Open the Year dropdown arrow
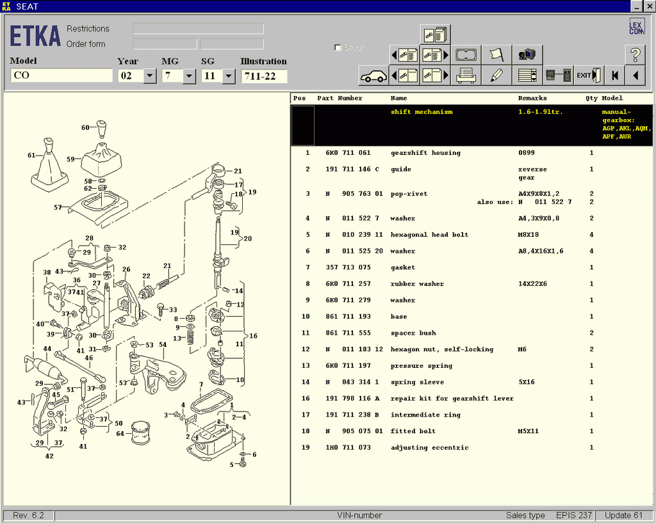656x524 pixels. (x=150, y=76)
